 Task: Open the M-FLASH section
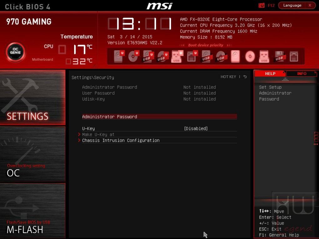coord(33,211)
